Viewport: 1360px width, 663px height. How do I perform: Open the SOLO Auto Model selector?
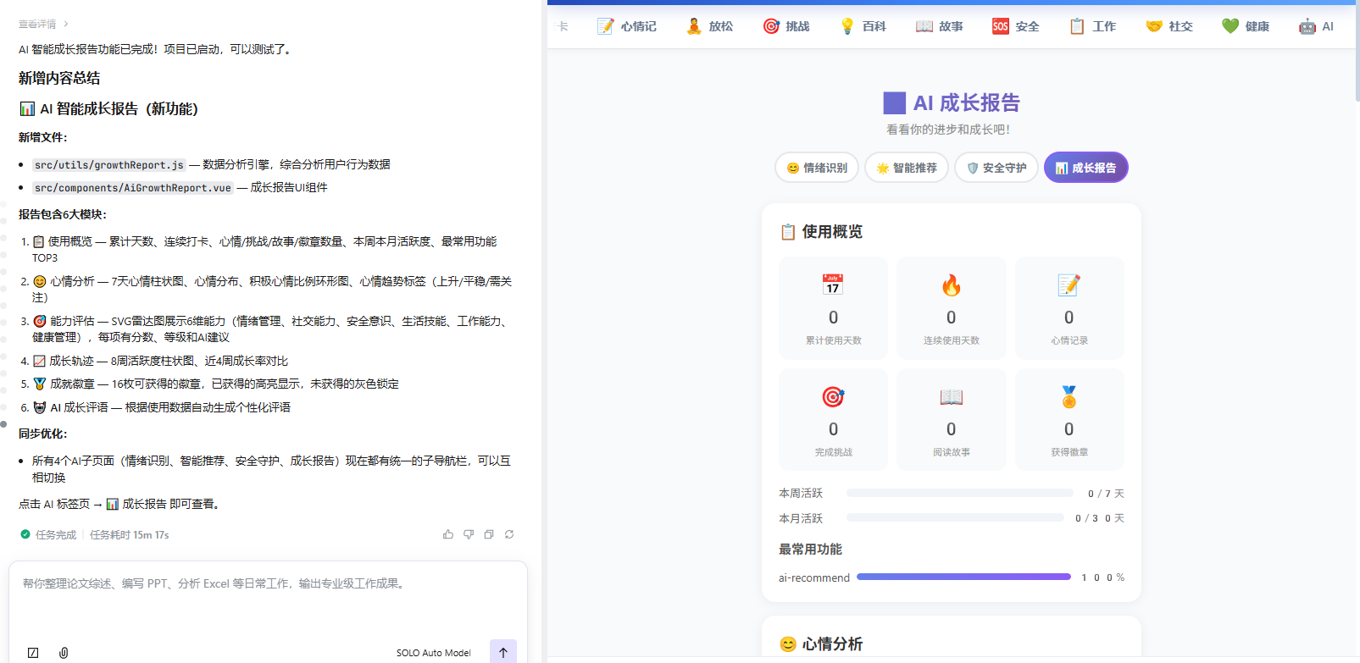tap(433, 653)
